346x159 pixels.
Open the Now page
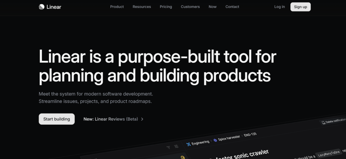point(213,7)
